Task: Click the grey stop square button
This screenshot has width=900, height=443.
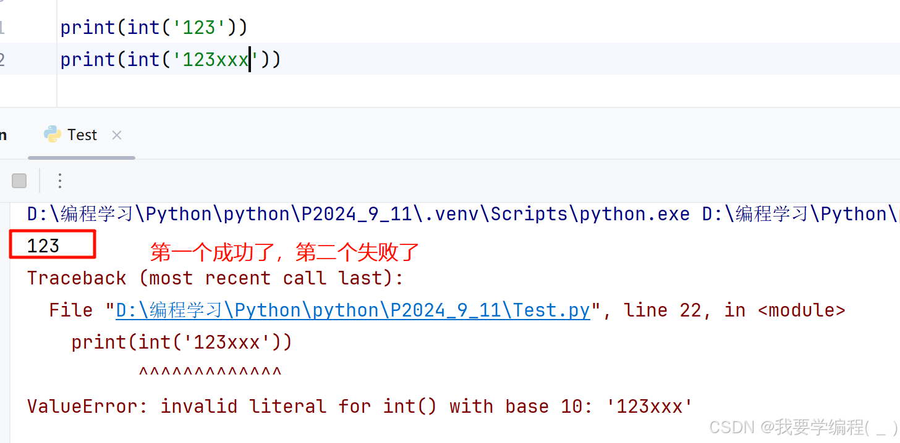Action: 20,181
